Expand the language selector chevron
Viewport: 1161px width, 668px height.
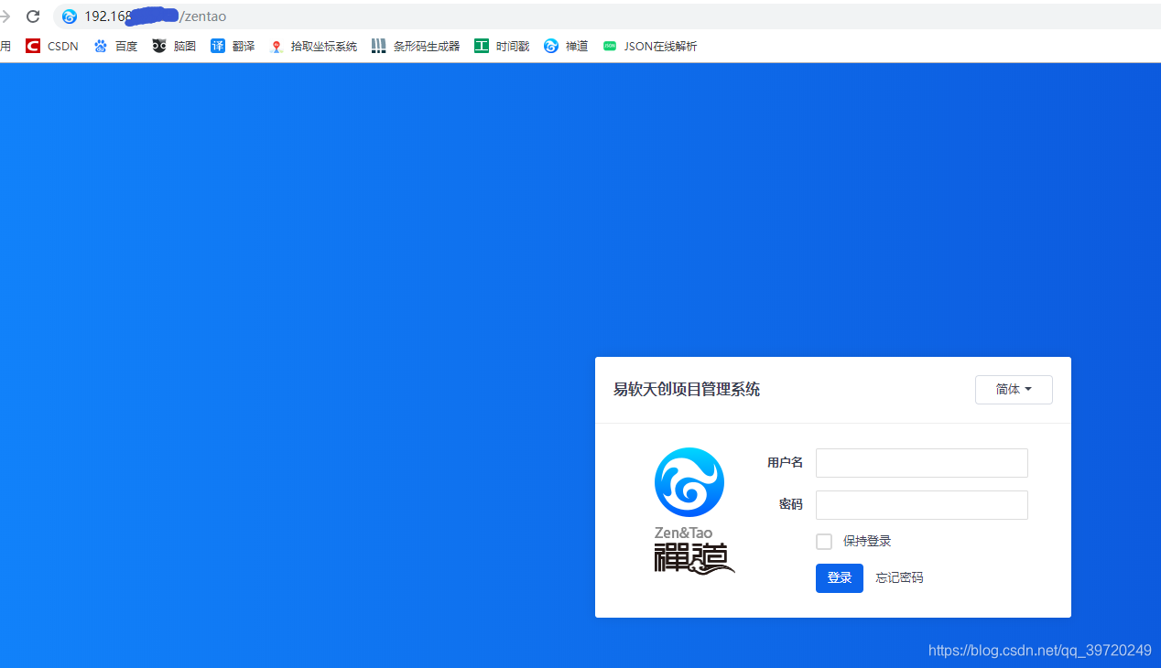pos(1027,389)
